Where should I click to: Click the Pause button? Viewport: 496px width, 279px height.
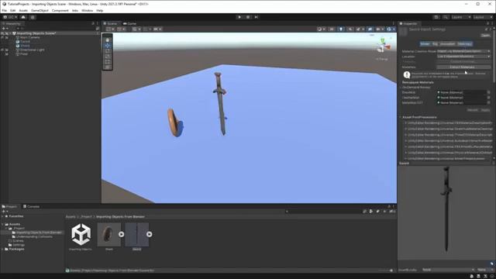248,17
